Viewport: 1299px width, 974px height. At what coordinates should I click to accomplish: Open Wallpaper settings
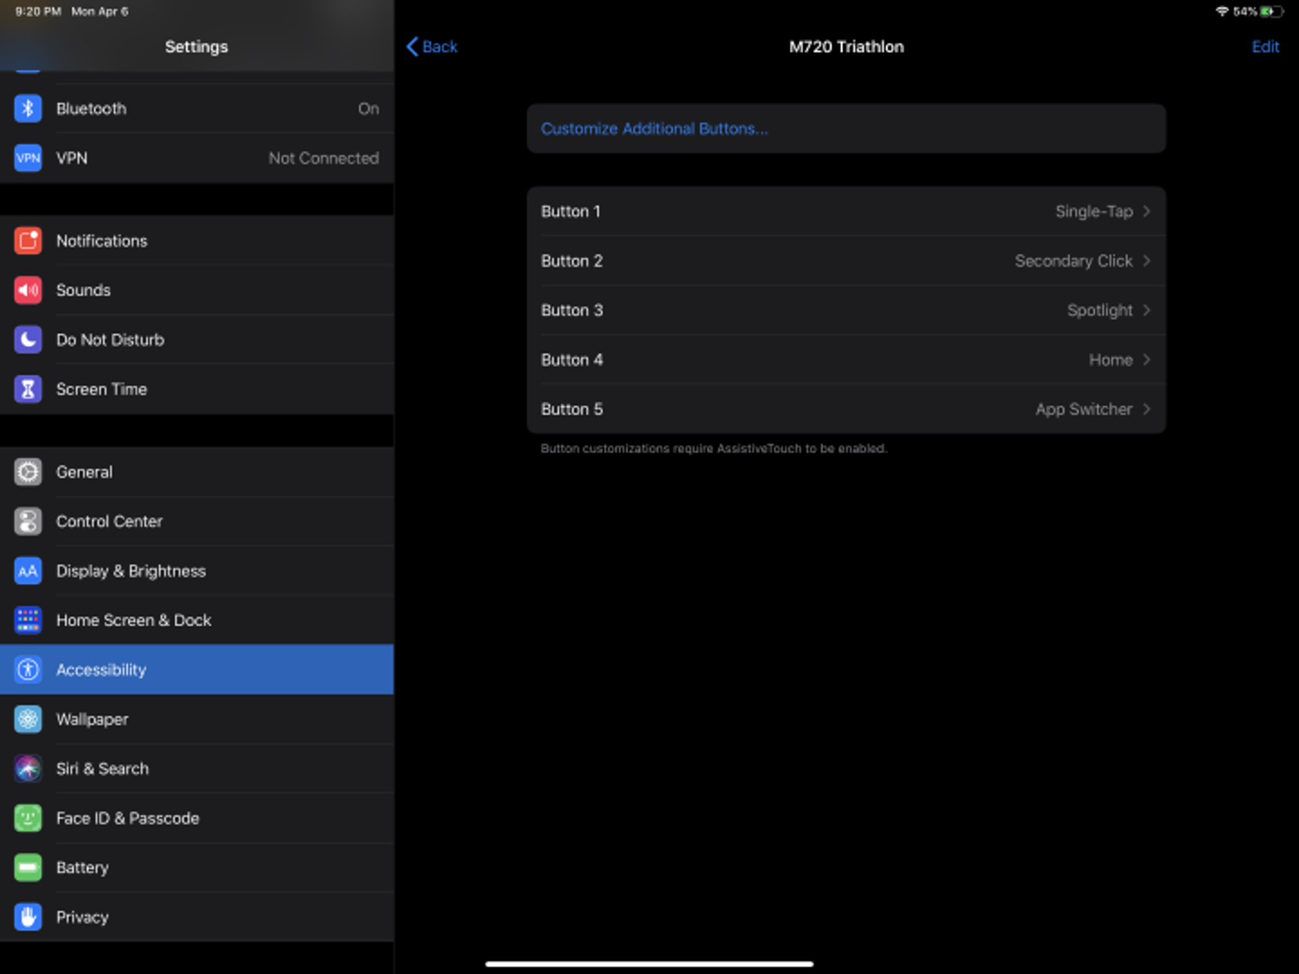click(x=197, y=719)
